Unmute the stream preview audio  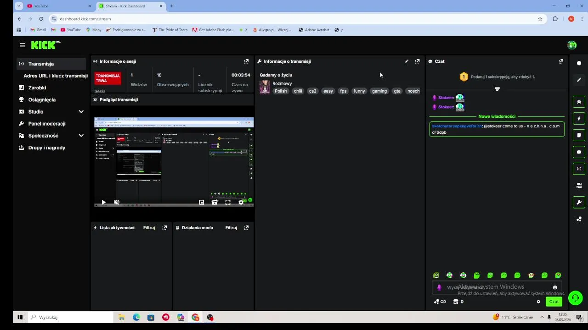pyautogui.click(x=117, y=202)
